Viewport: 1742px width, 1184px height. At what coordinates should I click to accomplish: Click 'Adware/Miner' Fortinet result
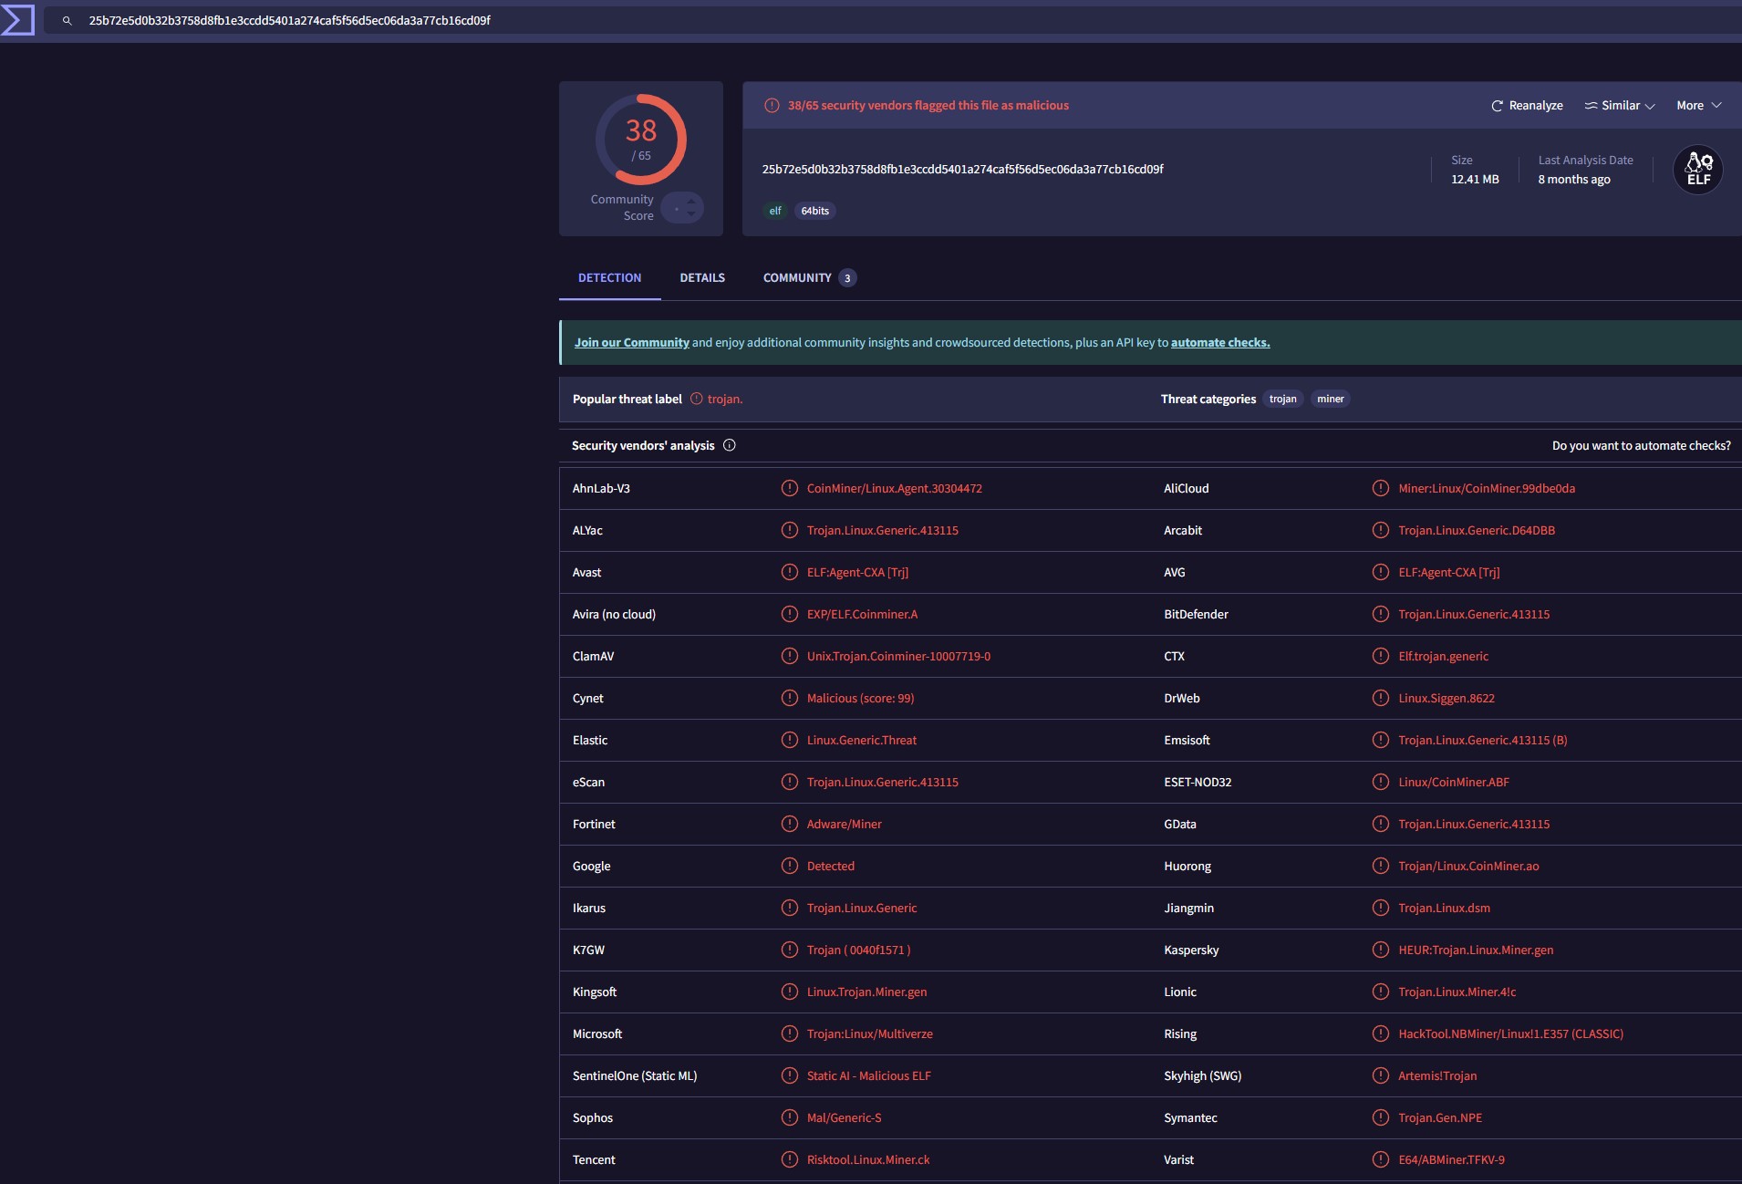pos(844,825)
